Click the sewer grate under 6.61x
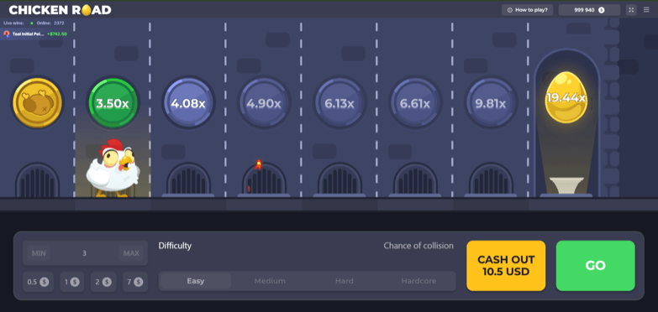 tap(415, 179)
